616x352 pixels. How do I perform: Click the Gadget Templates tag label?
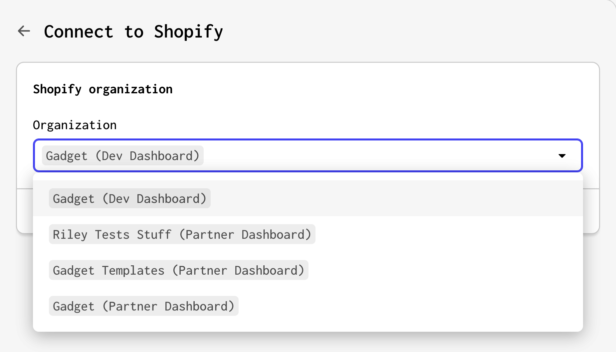pos(179,270)
